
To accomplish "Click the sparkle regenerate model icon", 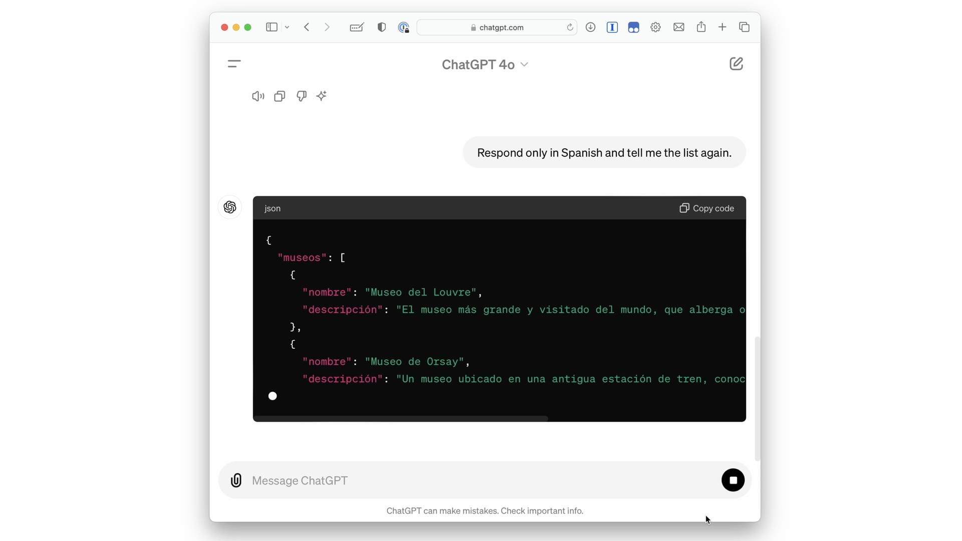I will click(x=322, y=96).
